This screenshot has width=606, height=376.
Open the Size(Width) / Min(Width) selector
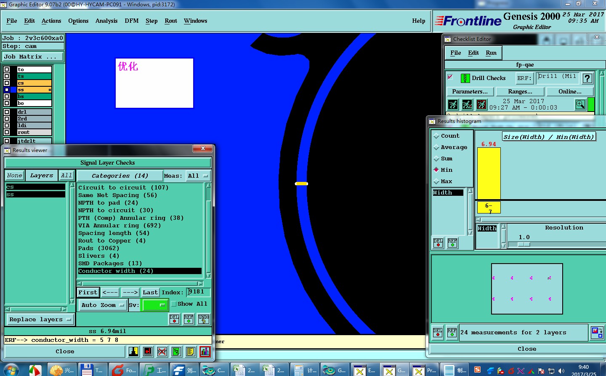[x=549, y=137]
